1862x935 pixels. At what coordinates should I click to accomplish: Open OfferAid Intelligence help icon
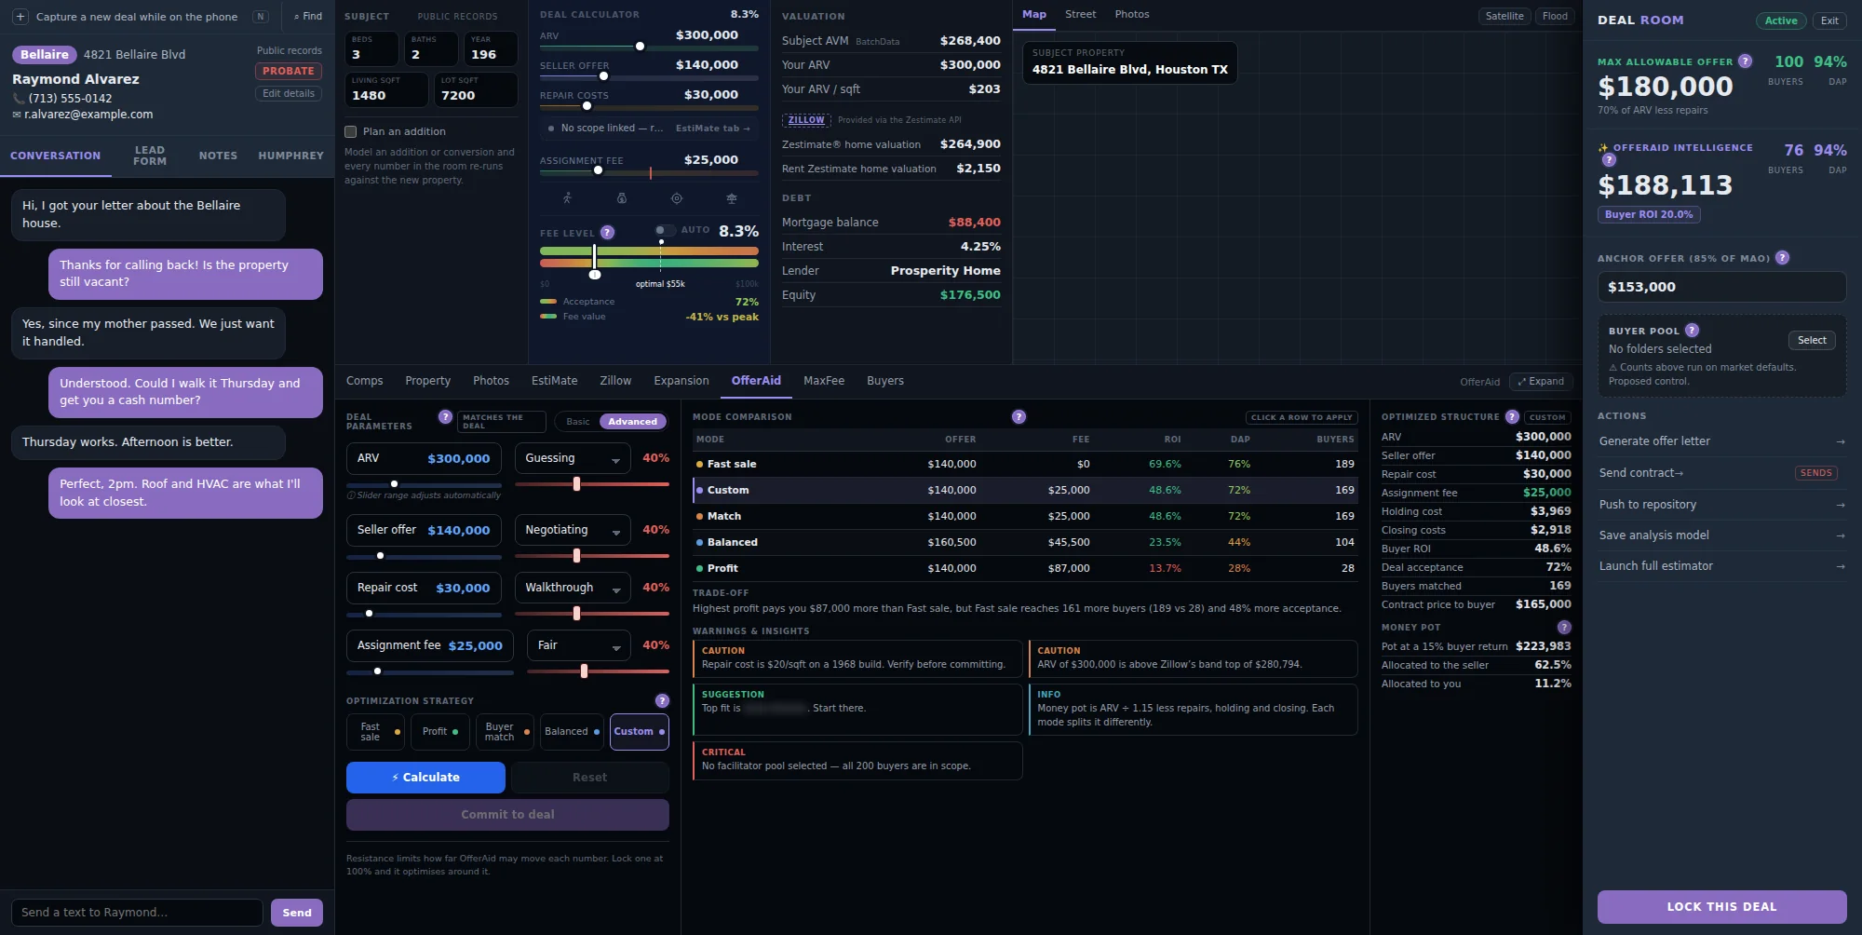pos(1609,160)
